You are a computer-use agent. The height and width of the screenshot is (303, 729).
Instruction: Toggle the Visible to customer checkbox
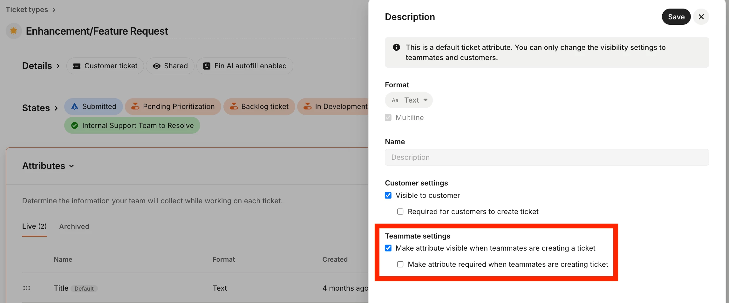(x=388, y=195)
